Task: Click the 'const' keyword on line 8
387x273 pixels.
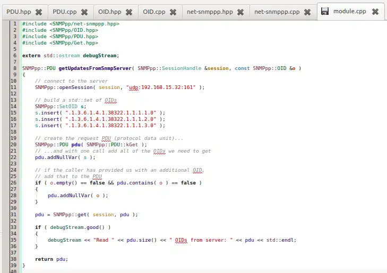Action: click(242, 68)
